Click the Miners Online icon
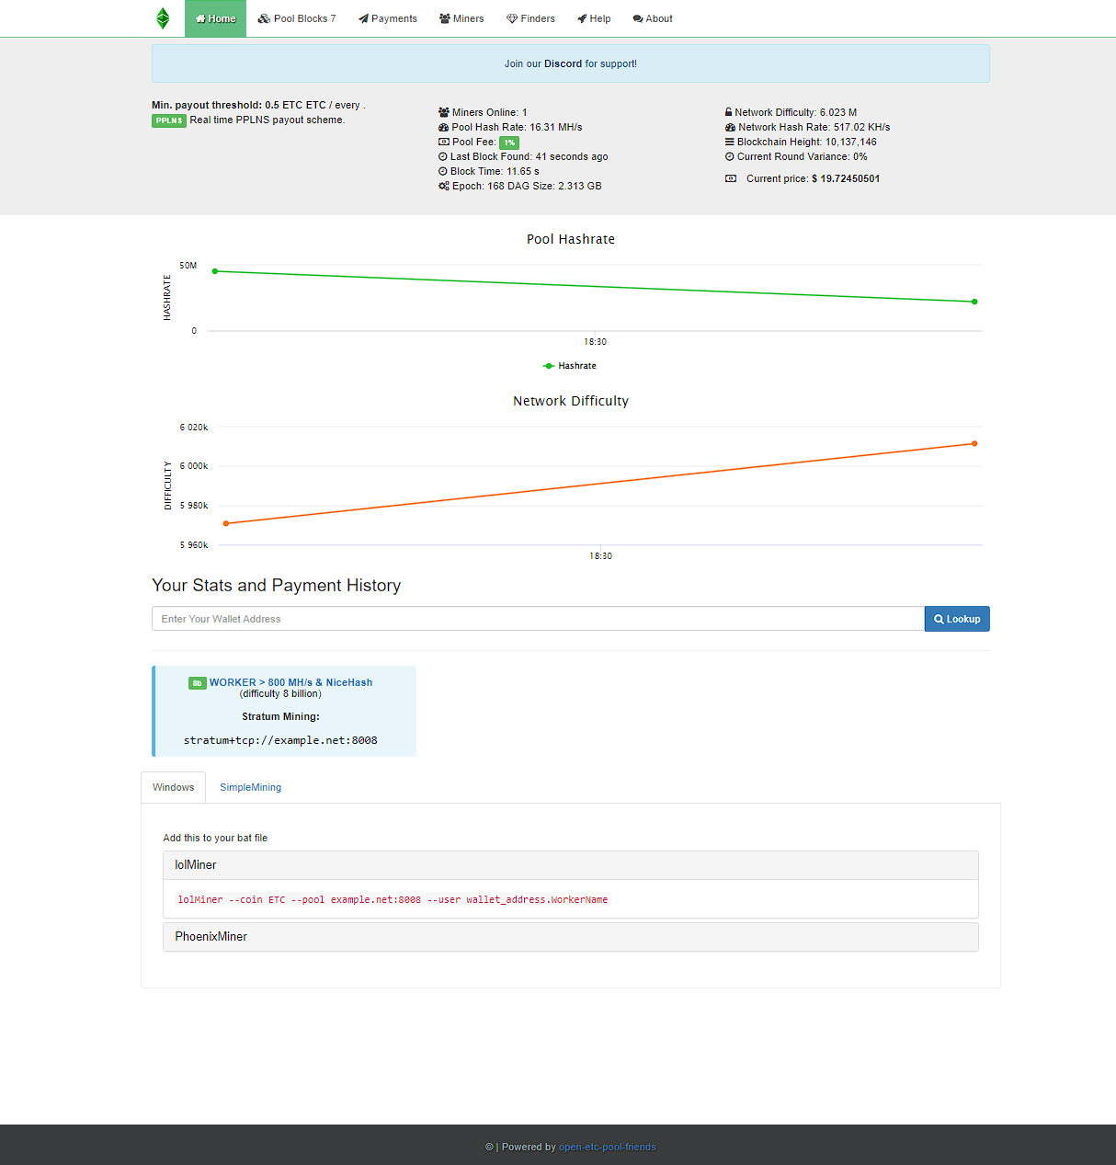The image size is (1116, 1165). pos(444,112)
